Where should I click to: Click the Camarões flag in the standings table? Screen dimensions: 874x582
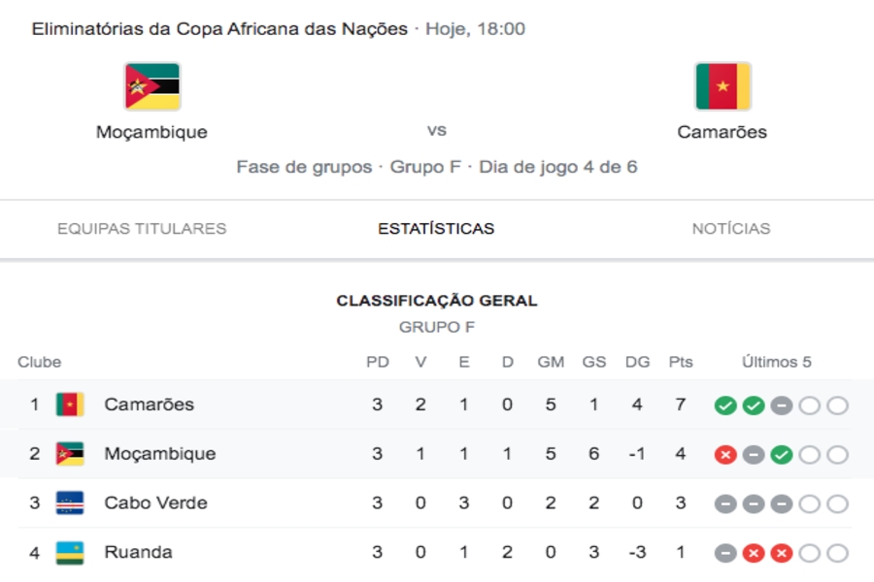tap(70, 404)
